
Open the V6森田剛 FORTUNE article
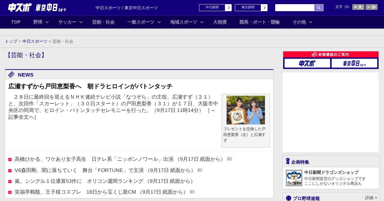tap(105, 170)
